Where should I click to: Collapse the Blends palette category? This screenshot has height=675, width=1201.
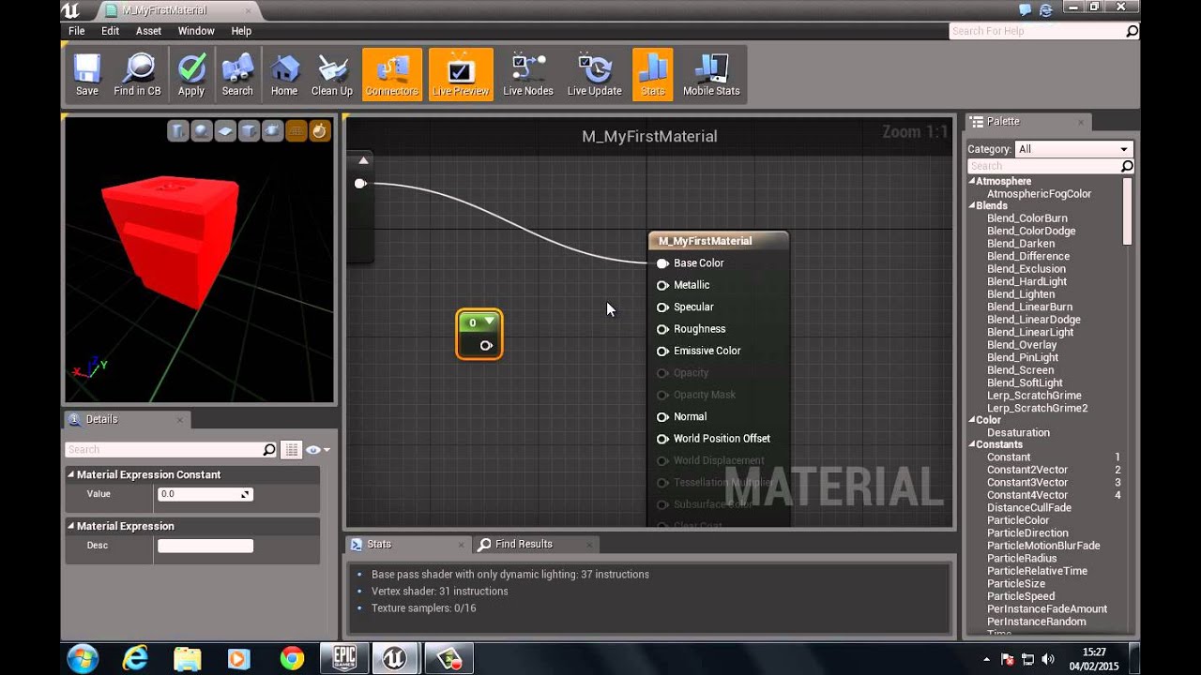pyautogui.click(x=972, y=205)
